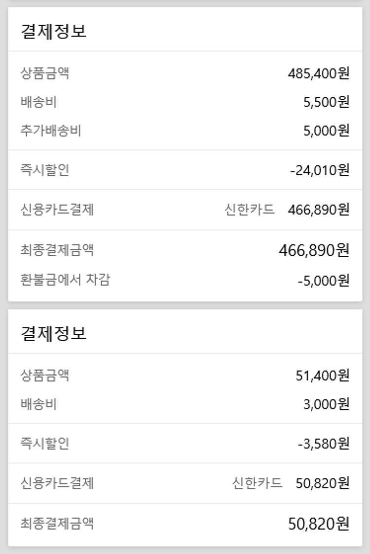This screenshot has height=554, width=370.
Task: Click the 상품금액 label beside 485,400원
Action: pos(45,74)
